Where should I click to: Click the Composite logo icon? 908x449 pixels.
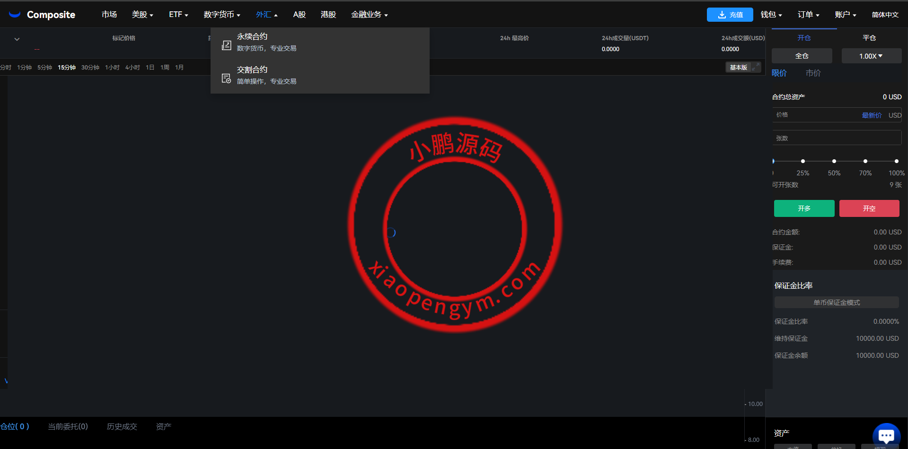(x=15, y=15)
